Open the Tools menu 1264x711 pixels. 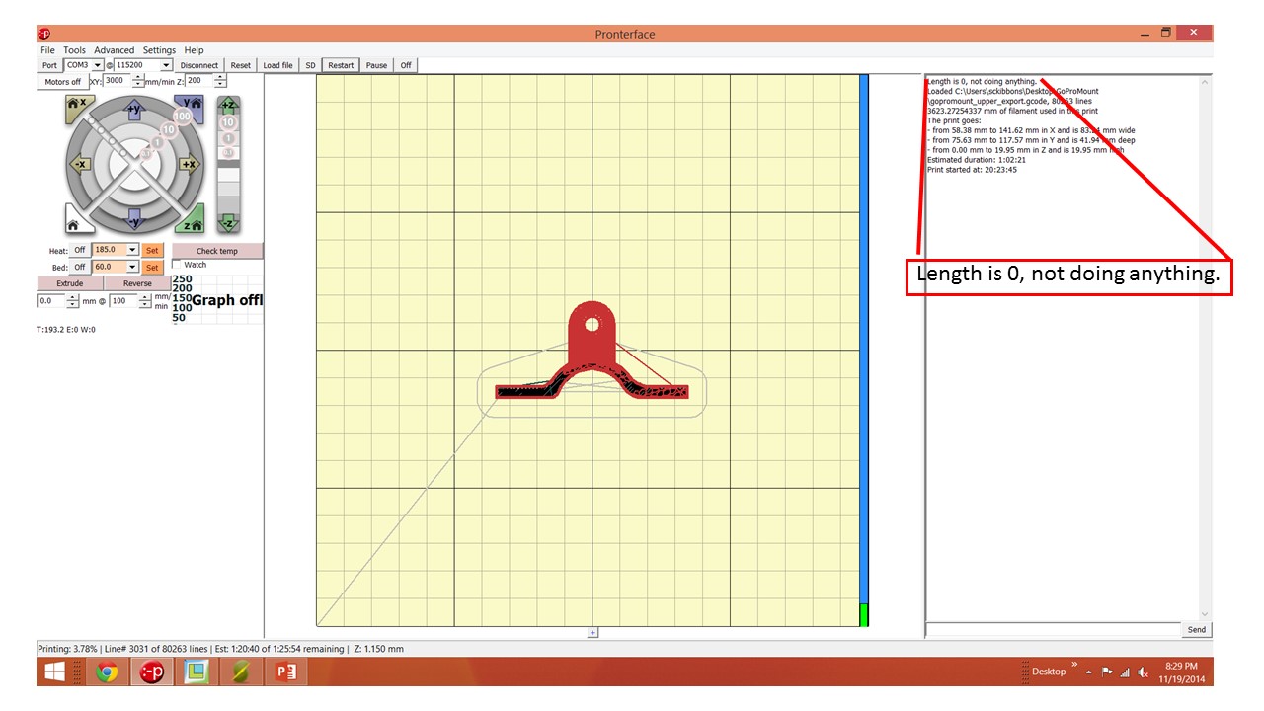point(74,50)
